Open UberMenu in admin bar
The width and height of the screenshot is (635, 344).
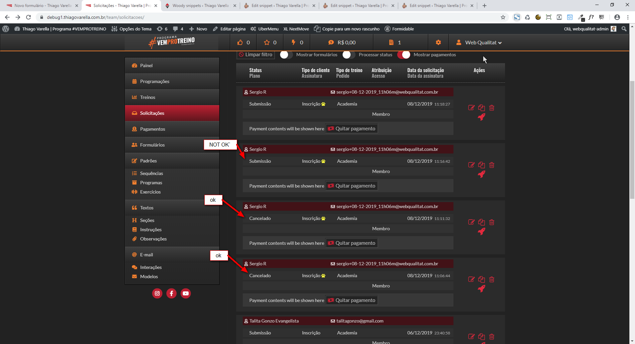pyautogui.click(x=265, y=29)
